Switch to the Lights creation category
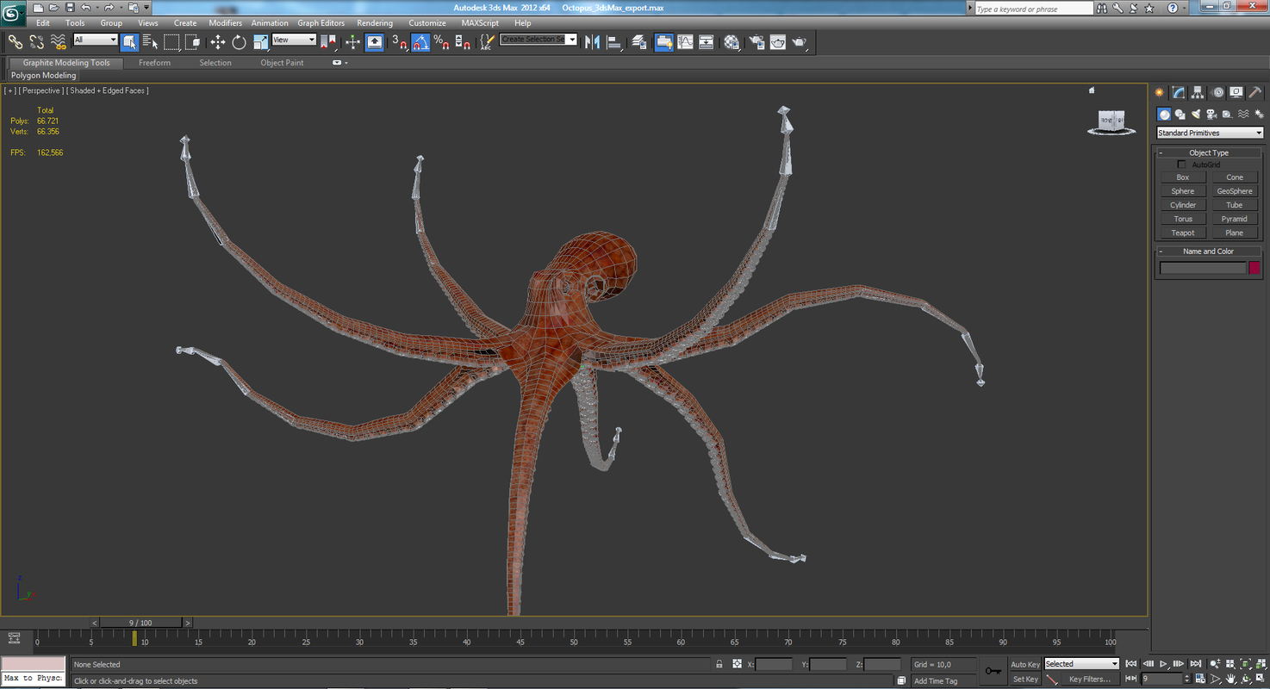This screenshot has height=689, width=1270. tap(1196, 115)
